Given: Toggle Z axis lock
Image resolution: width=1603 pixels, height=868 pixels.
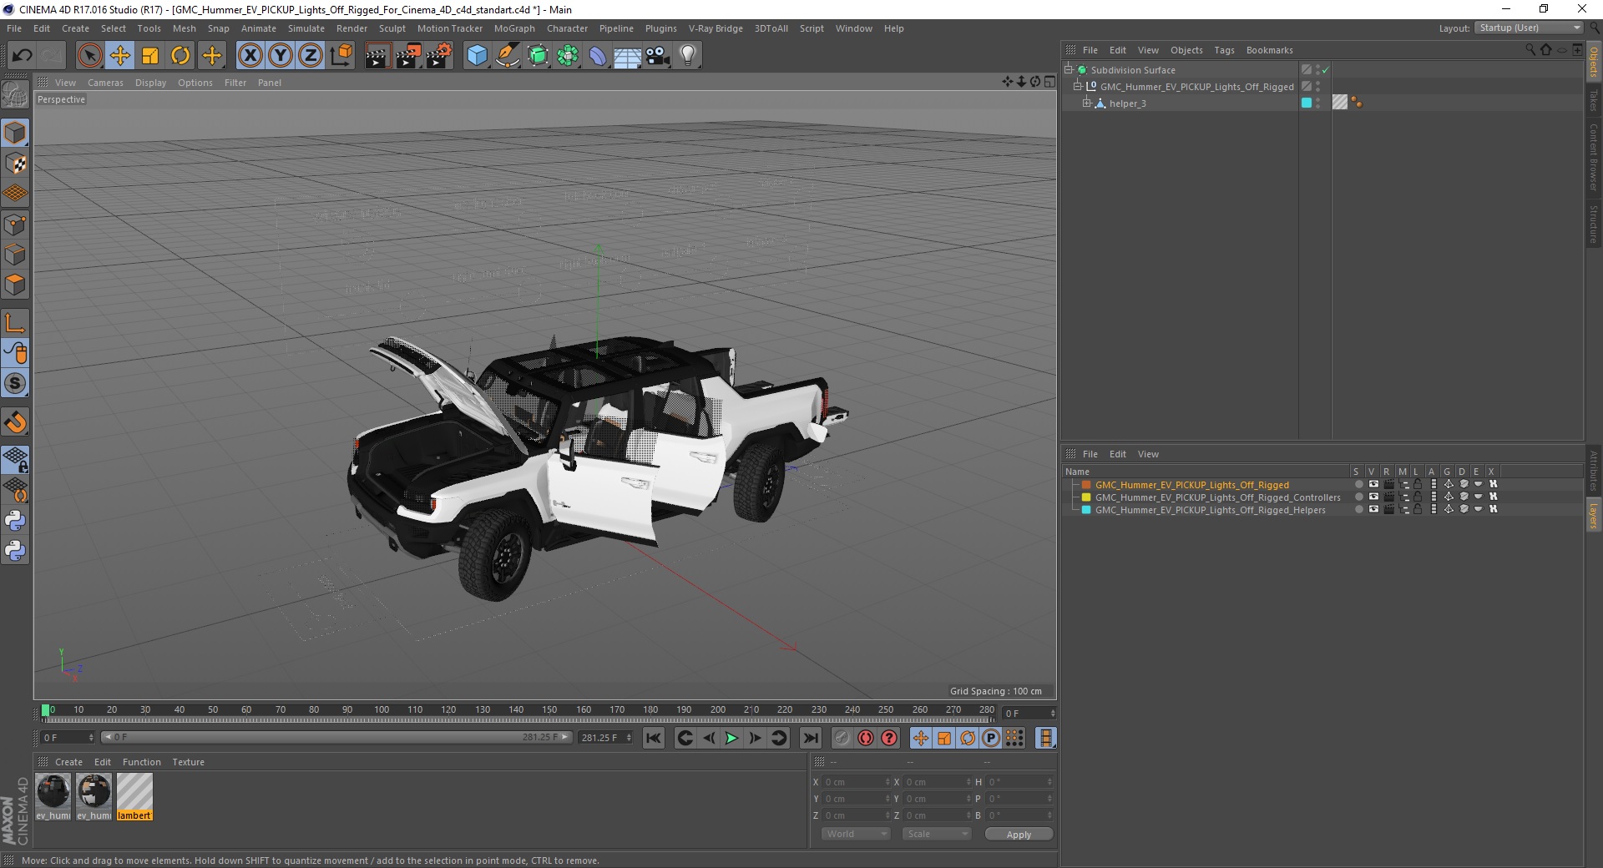Looking at the screenshot, I should tap(311, 56).
